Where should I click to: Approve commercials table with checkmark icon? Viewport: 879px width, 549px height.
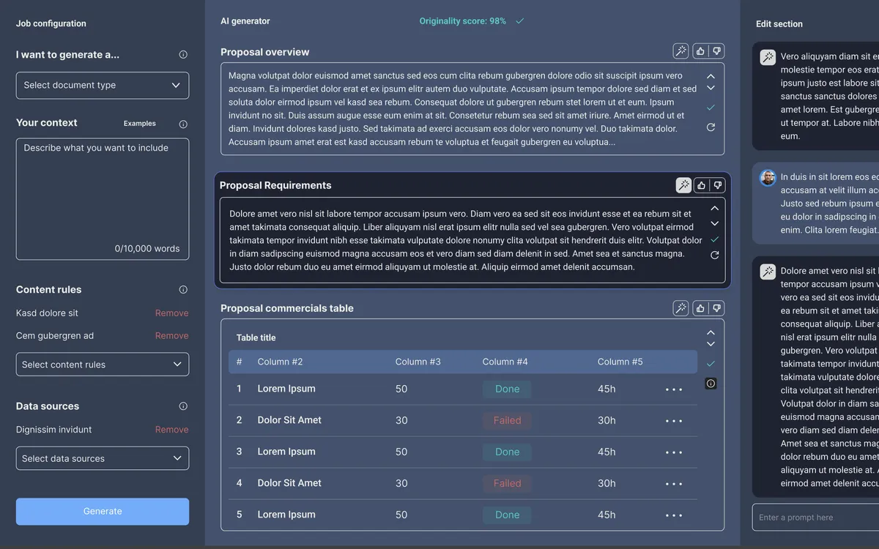tap(711, 364)
